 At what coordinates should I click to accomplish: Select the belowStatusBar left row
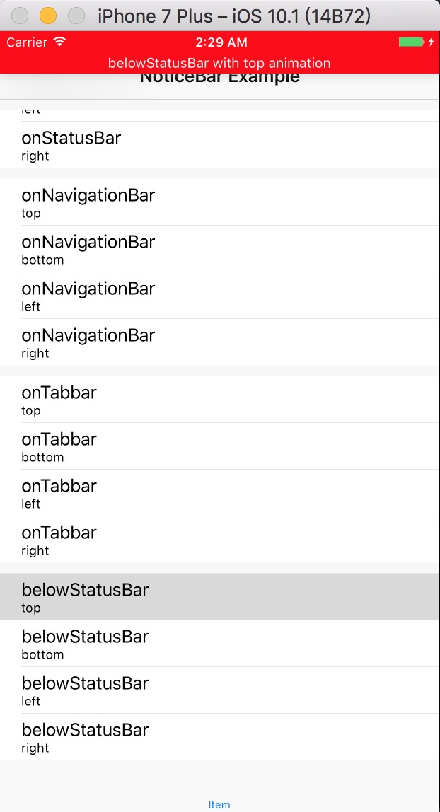(x=220, y=690)
